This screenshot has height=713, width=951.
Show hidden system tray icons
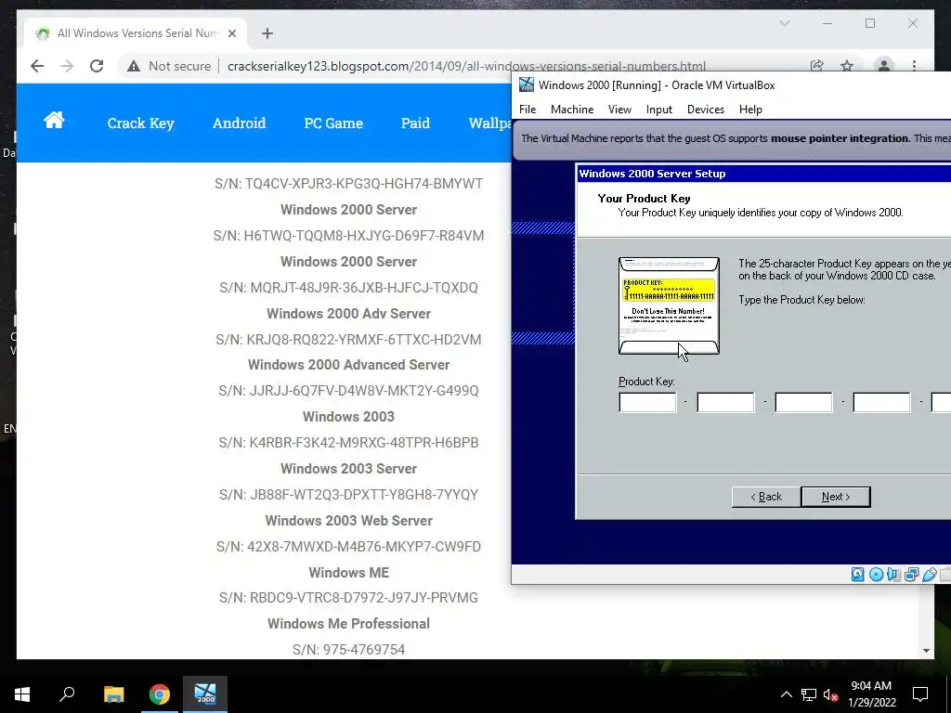click(x=786, y=694)
